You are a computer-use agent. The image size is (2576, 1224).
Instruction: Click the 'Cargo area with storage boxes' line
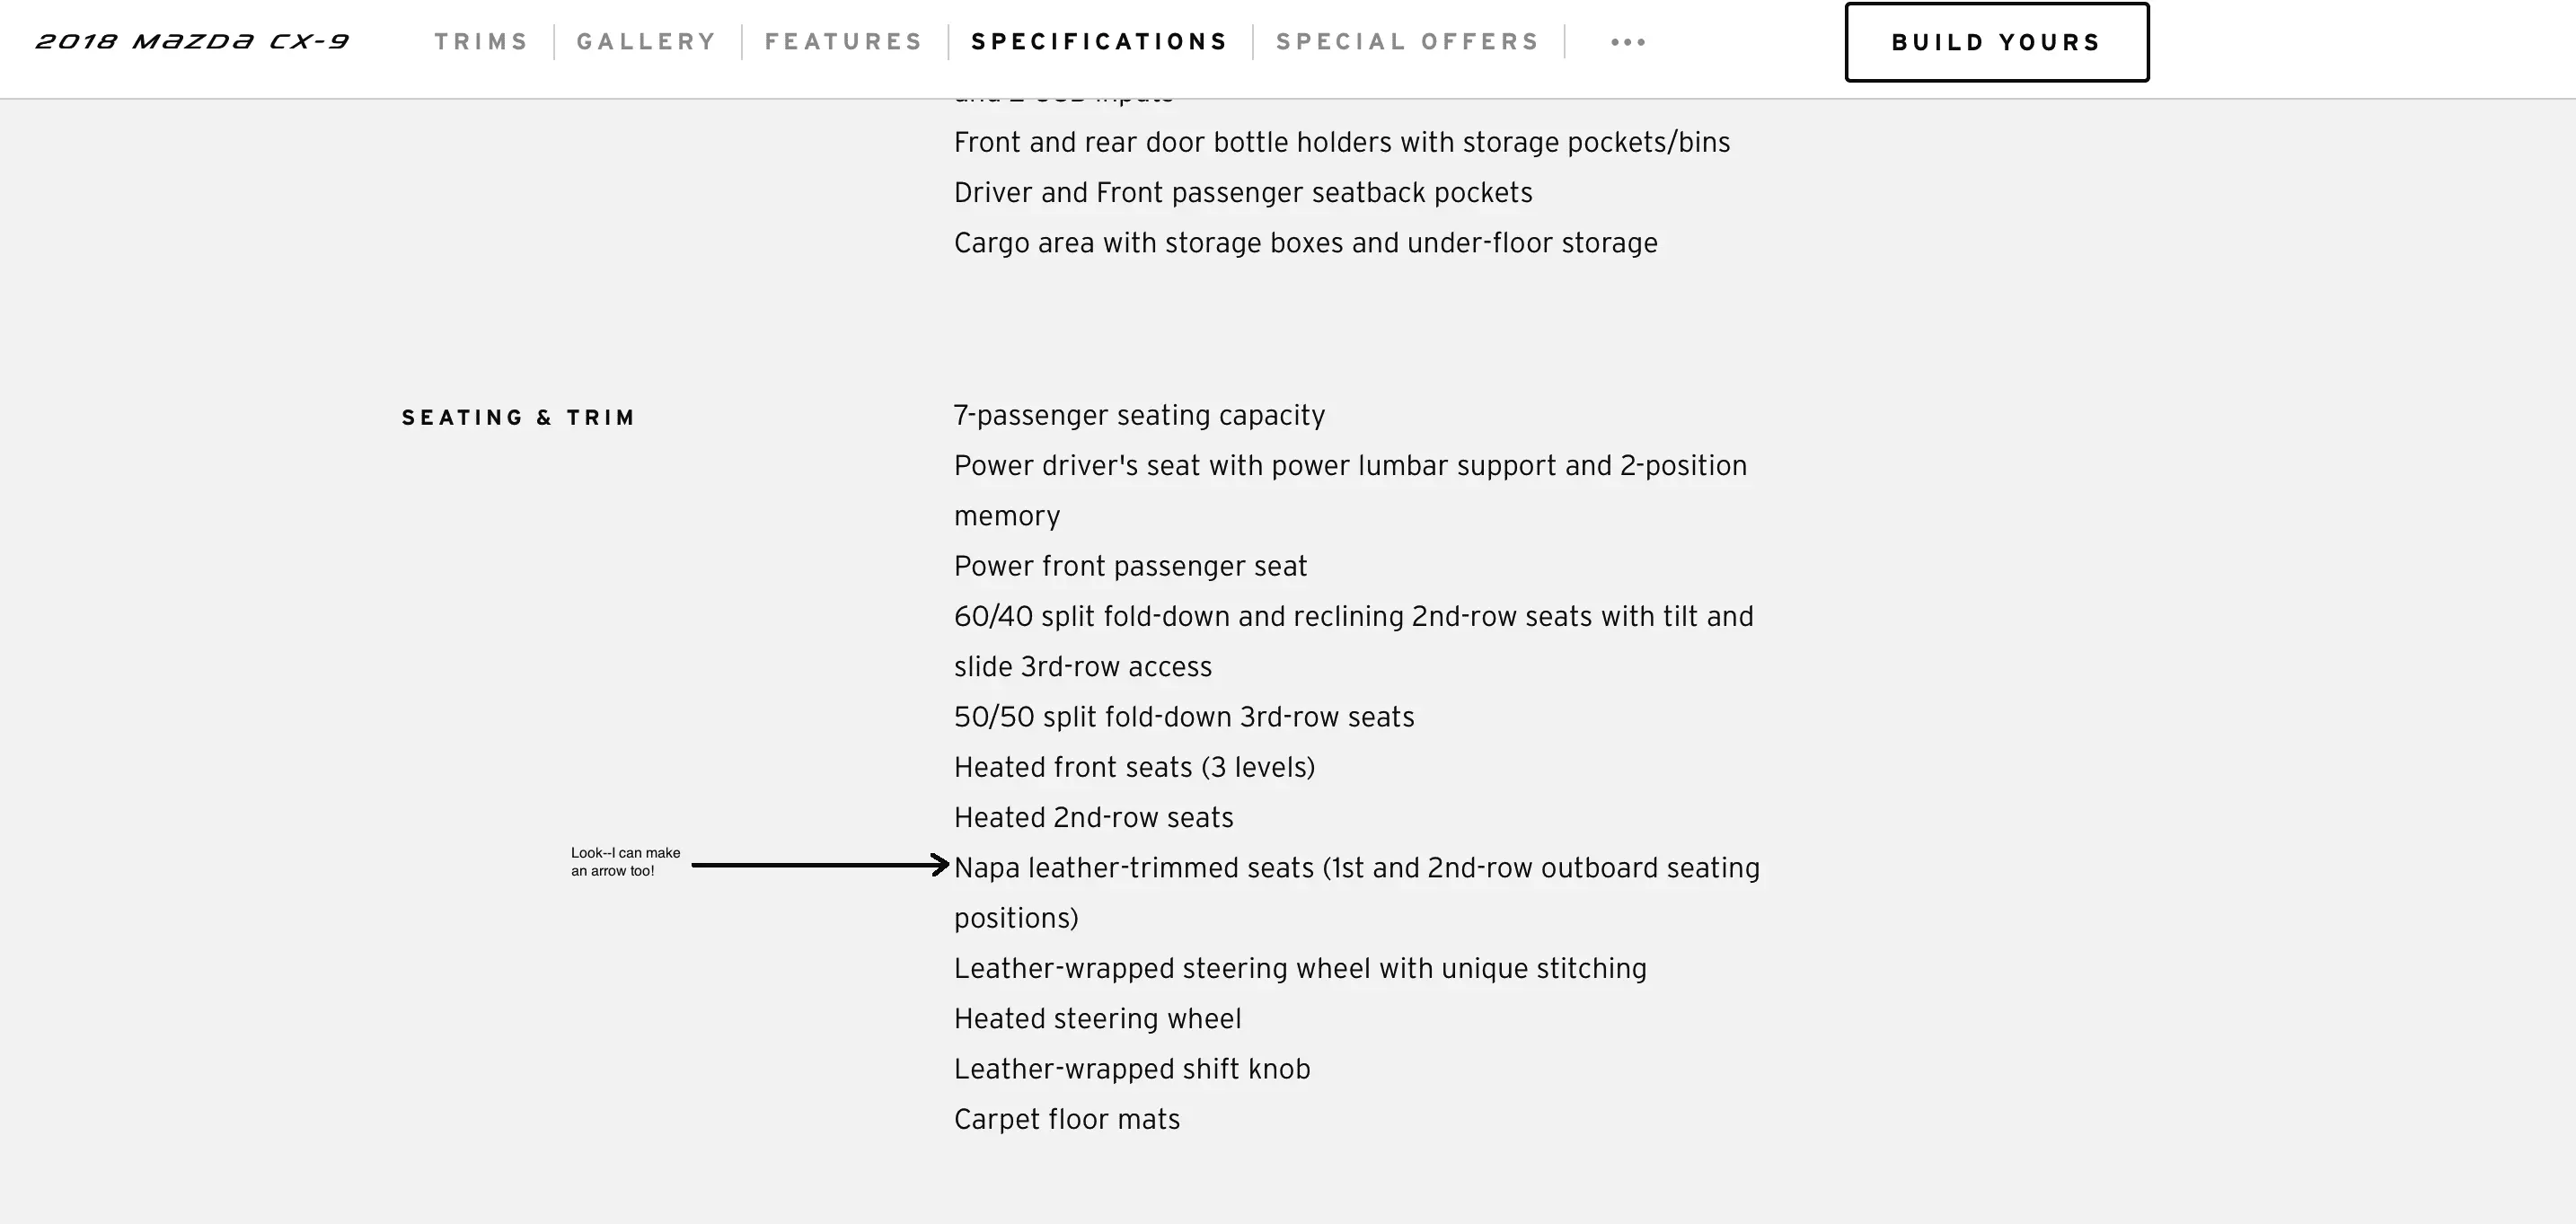[x=1305, y=243]
